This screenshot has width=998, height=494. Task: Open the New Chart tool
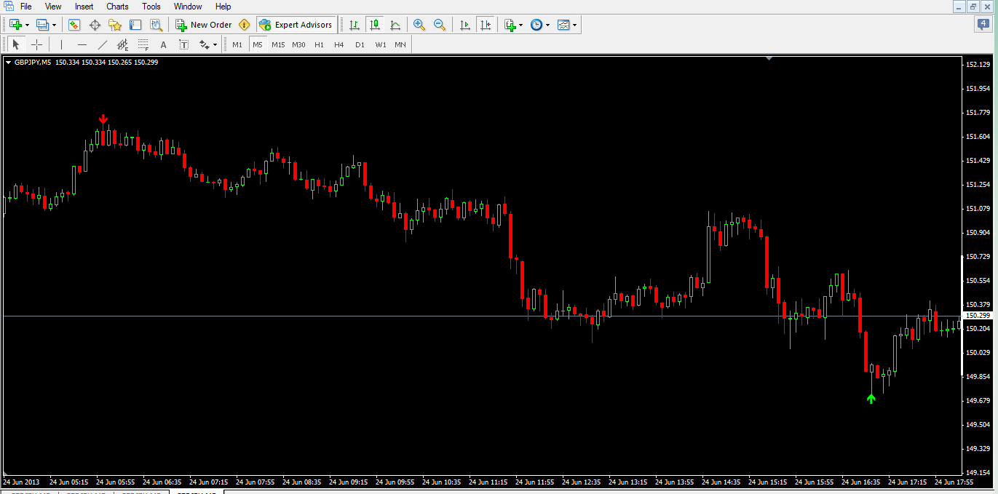[x=15, y=25]
